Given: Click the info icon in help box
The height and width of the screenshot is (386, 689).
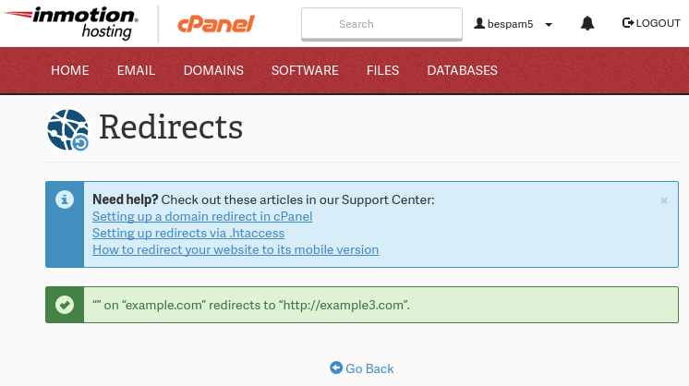Looking at the screenshot, I should 65,199.
